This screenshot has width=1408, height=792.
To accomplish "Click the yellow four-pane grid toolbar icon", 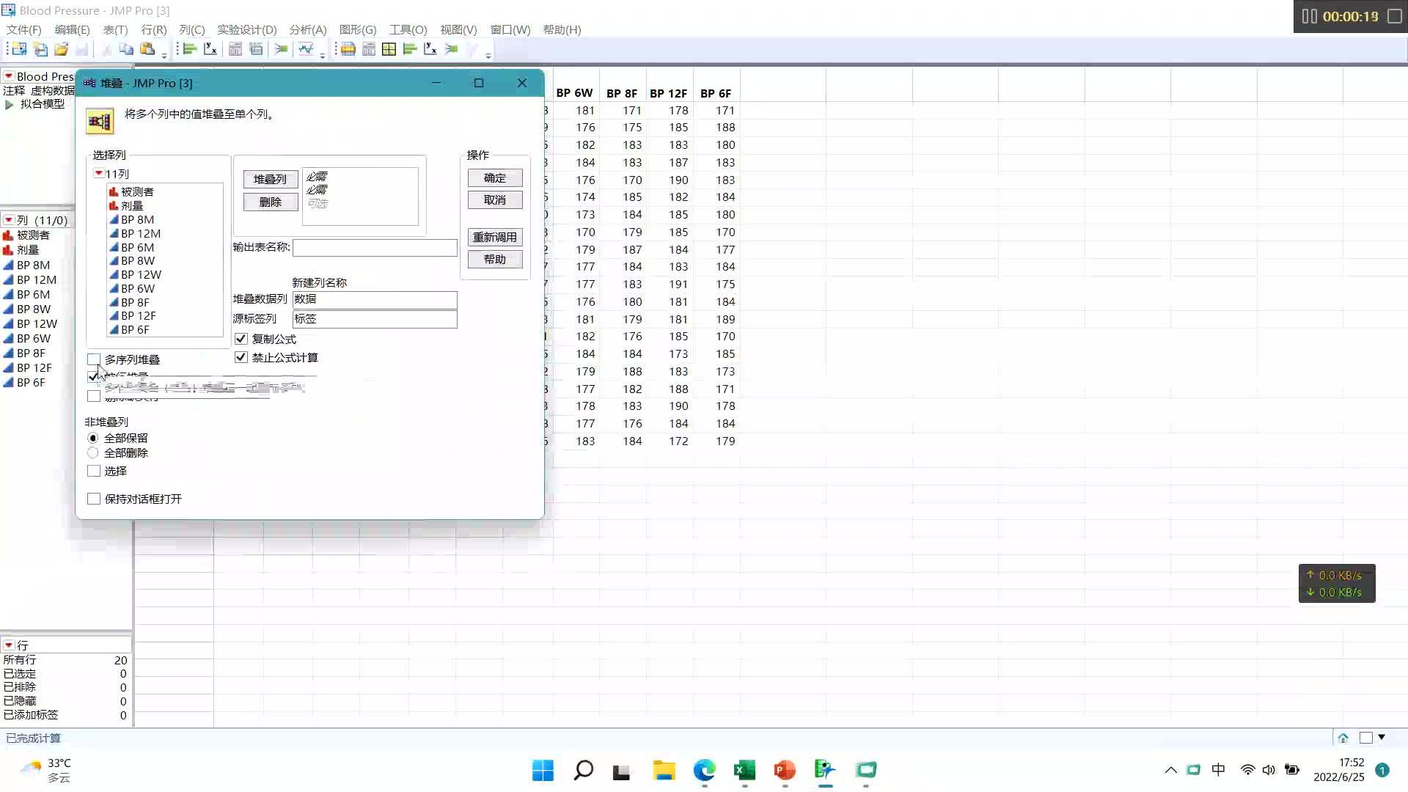I will [x=389, y=49].
